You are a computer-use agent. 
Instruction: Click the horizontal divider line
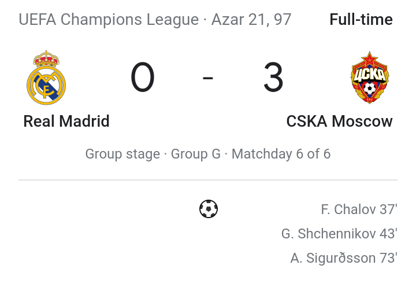pyautogui.click(x=208, y=180)
